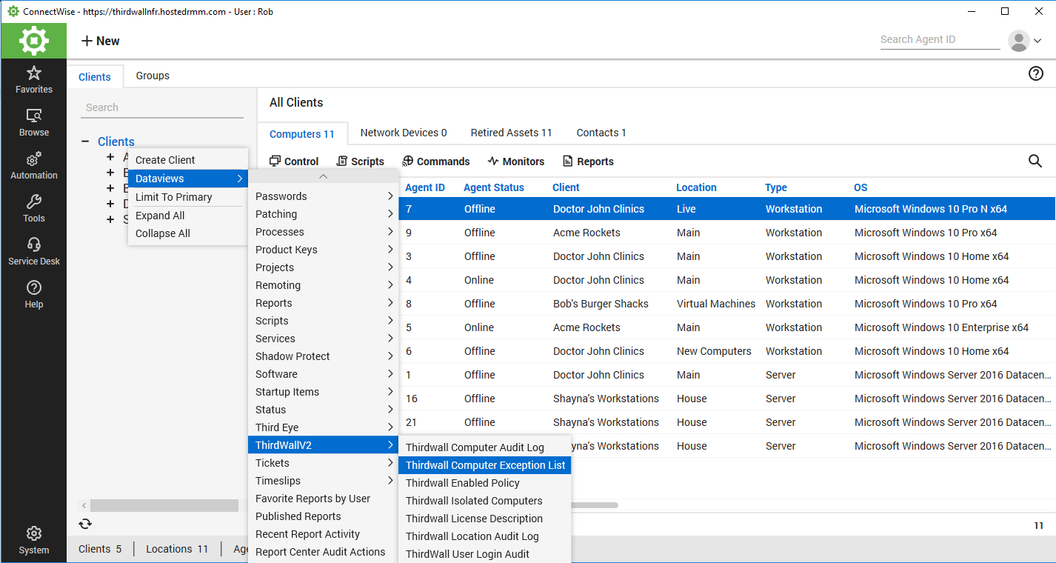Select Published Reports entry
Viewport: 1056px width, 563px height.
coord(324,516)
